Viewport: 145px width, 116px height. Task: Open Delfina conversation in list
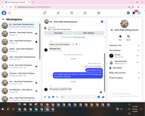tap(19, 50)
